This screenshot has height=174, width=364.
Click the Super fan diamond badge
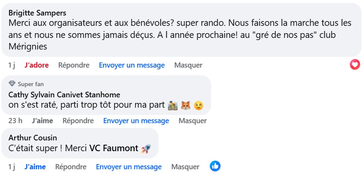tap(12, 84)
